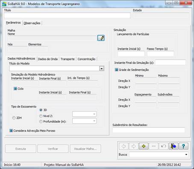194x169 pixels.
Task: Toggle Ciclo checkbox
Action: (x=15, y=89)
